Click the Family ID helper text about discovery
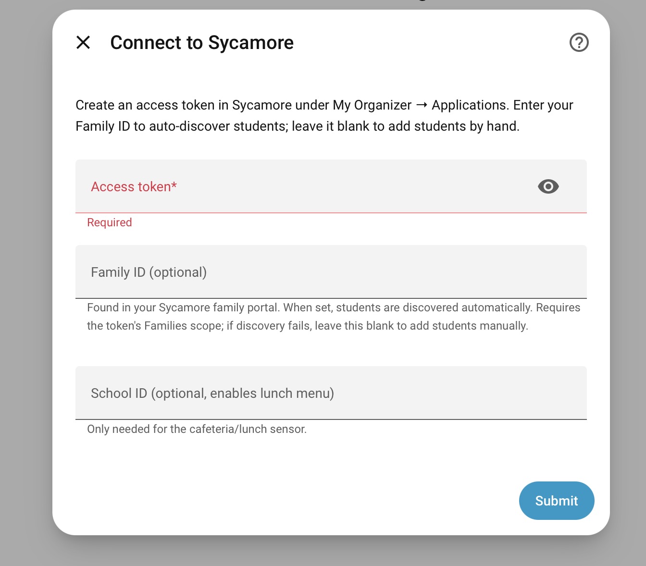Image resolution: width=646 pixels, height=566 pixels. tap(334, 317)
